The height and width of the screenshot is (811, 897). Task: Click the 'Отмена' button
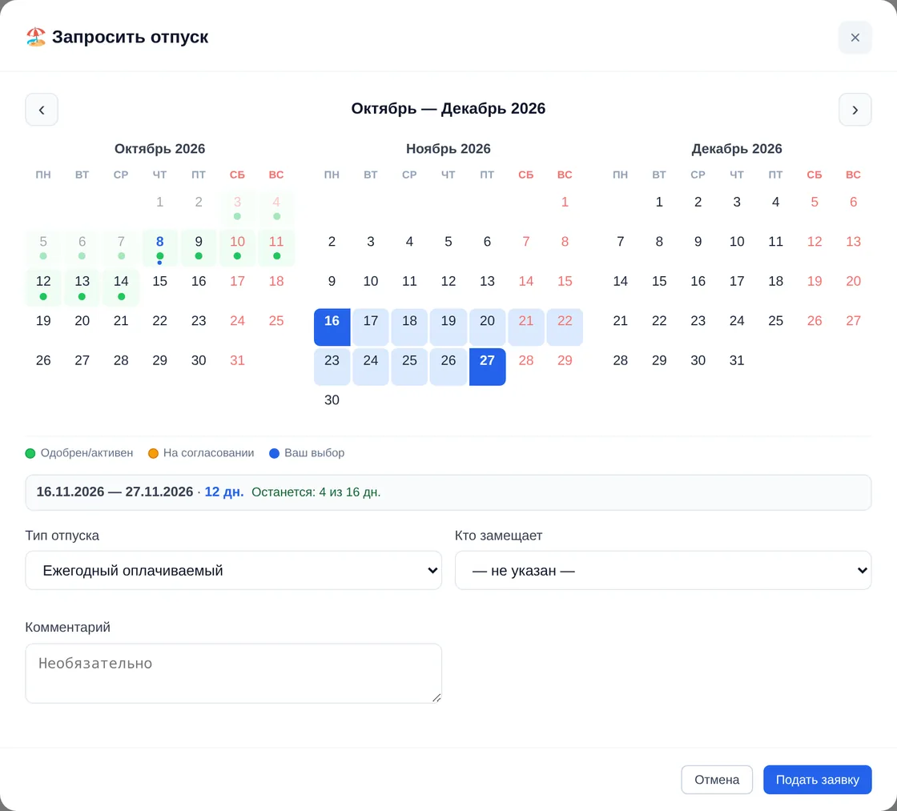click(x=717, y=780)
